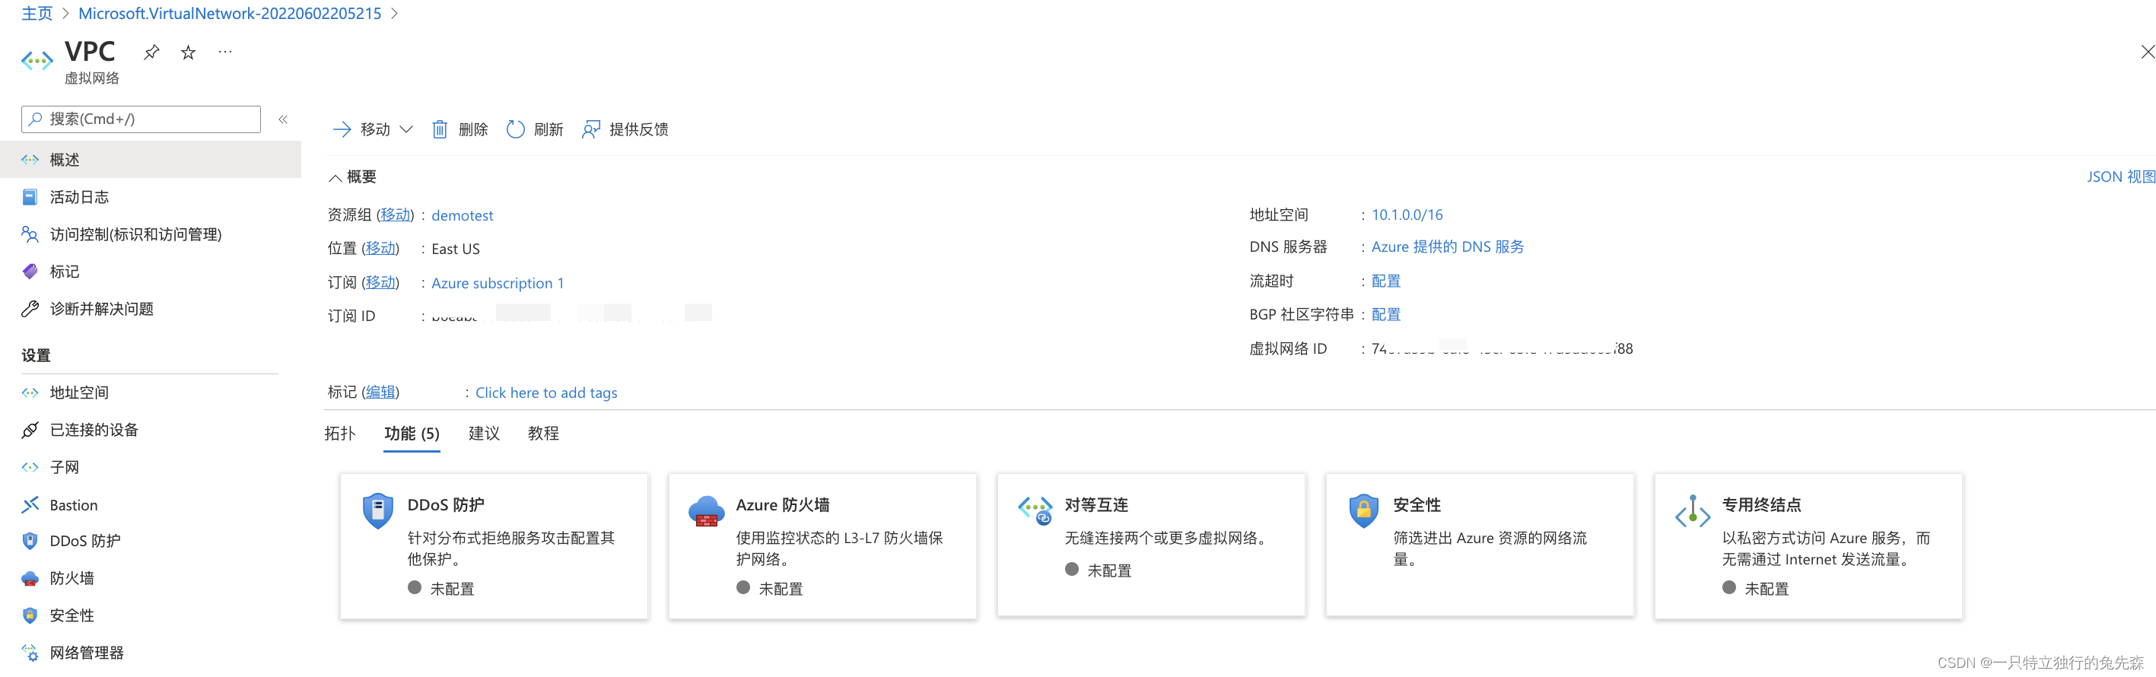2156x677 pixels.
Task: Collapse the left sidebar with double chevron
Action: (283, 119)
